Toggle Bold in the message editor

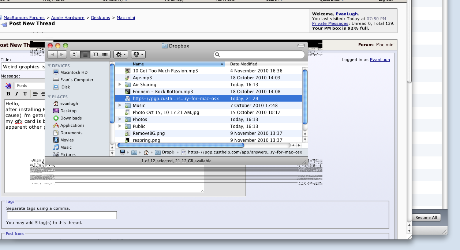pos(8,94)
